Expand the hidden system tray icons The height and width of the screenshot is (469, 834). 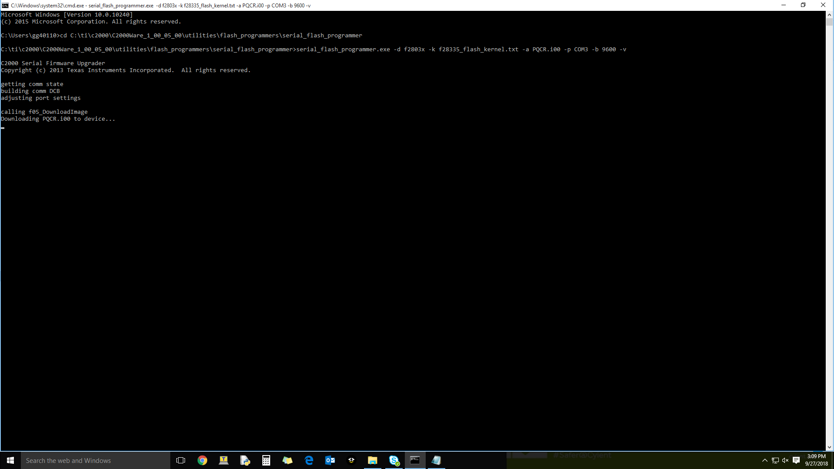click(764, 460)
